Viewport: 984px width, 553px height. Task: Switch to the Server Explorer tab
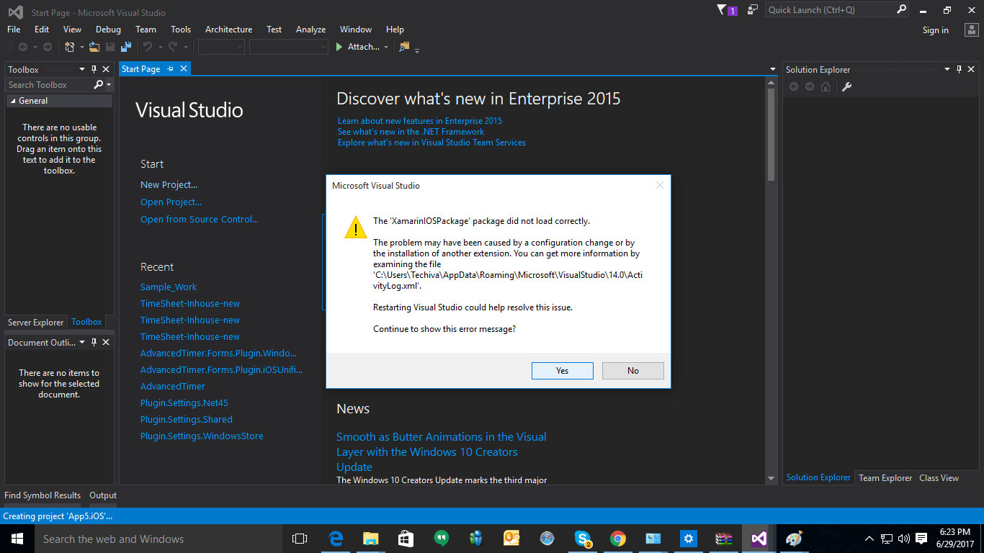pos(35,323)
